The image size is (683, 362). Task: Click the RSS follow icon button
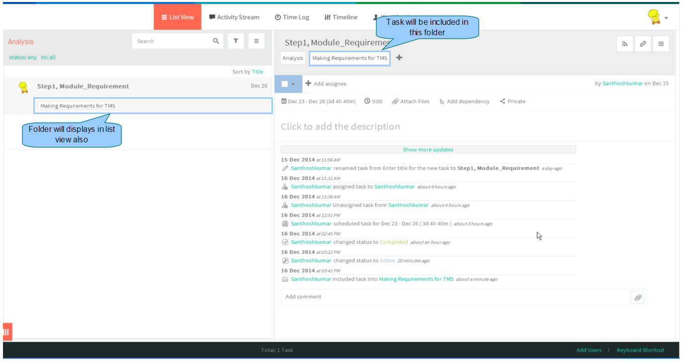tap(625, 44)
